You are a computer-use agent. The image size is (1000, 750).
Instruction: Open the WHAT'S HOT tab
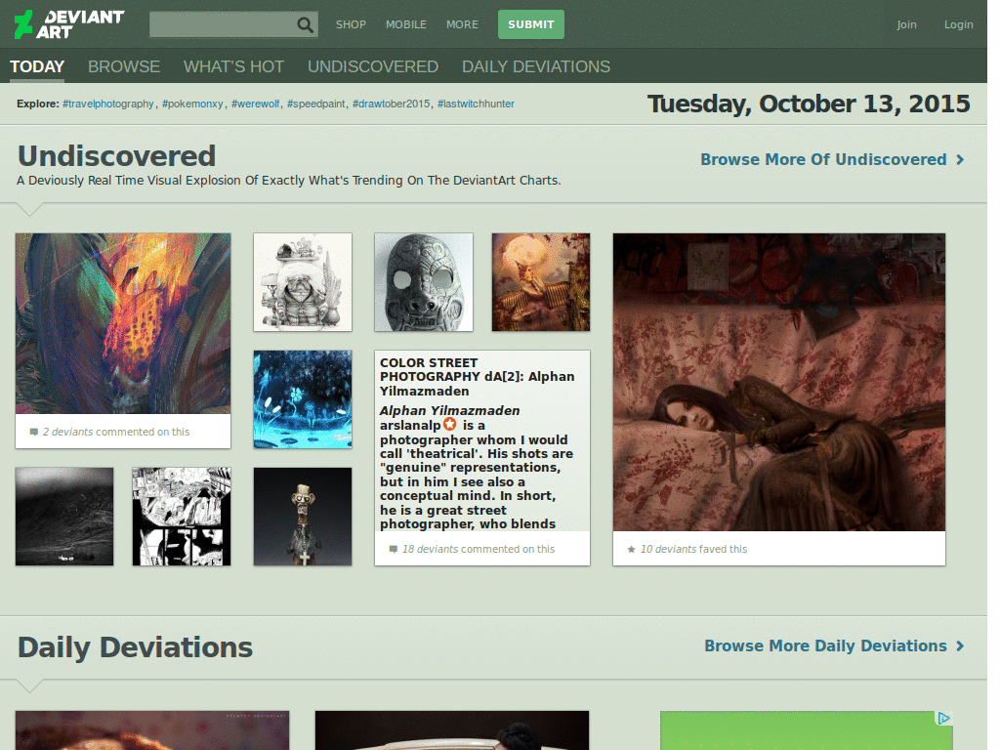(x=233, y=66)
